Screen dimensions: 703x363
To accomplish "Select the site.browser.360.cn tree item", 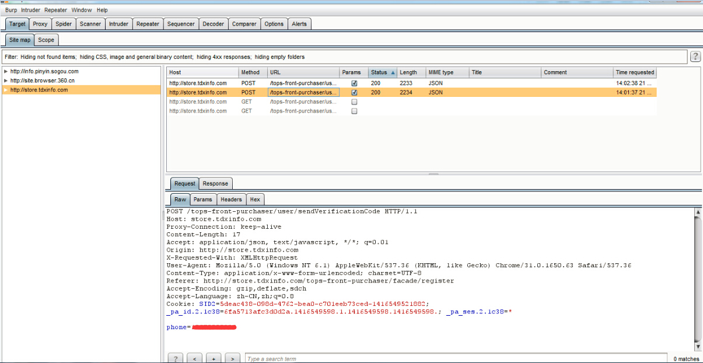I will pos(43,81).
